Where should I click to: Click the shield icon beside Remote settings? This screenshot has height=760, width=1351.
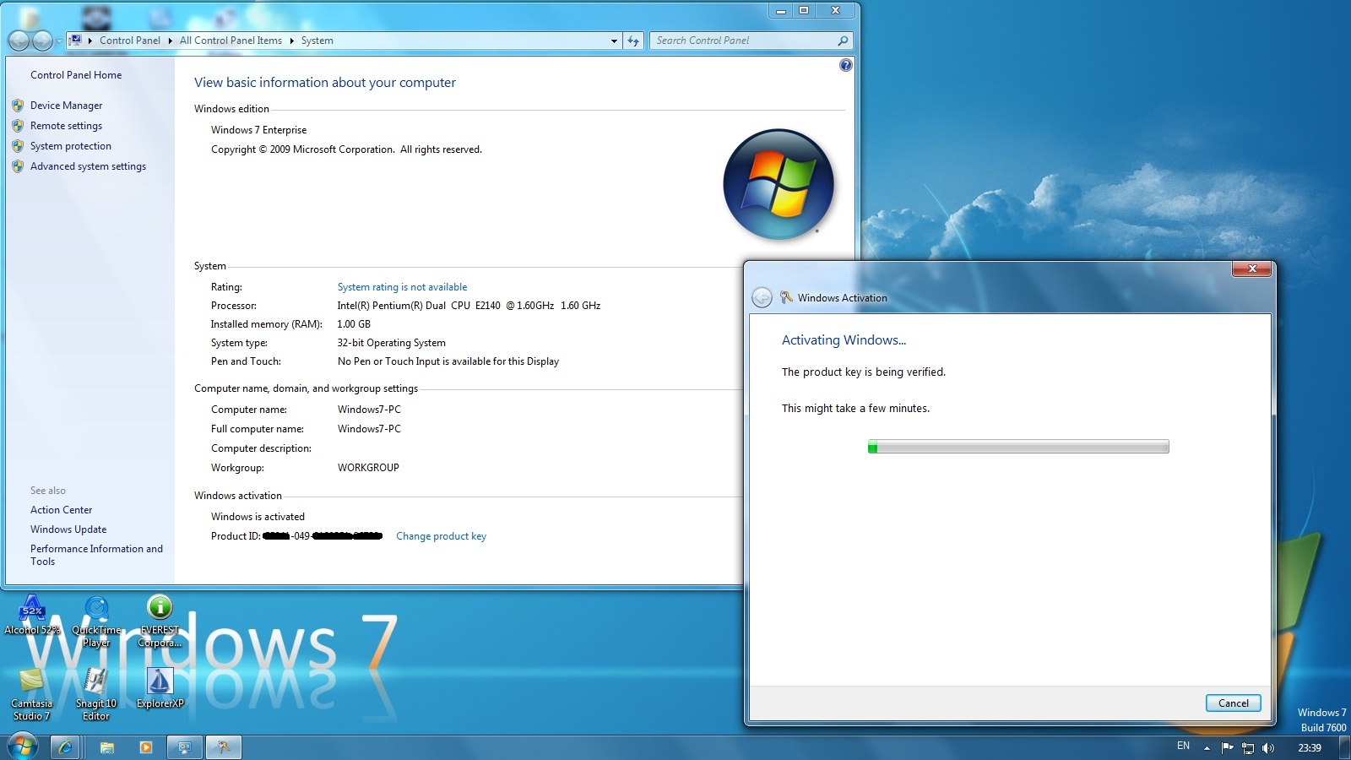(18, 126)
